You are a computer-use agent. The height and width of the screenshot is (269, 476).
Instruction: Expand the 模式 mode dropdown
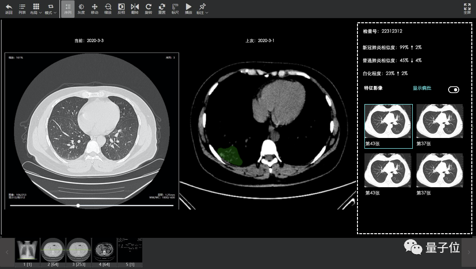tap(50, 9)
